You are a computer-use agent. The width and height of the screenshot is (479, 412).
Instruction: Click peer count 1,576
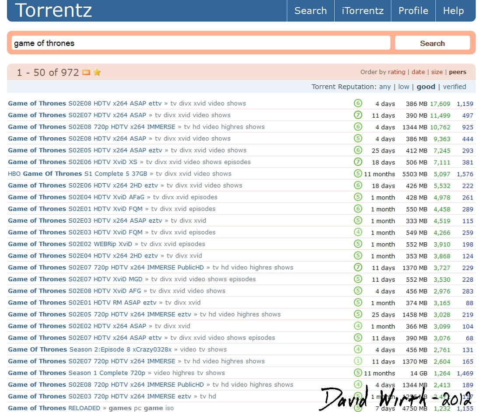(465, 174)
